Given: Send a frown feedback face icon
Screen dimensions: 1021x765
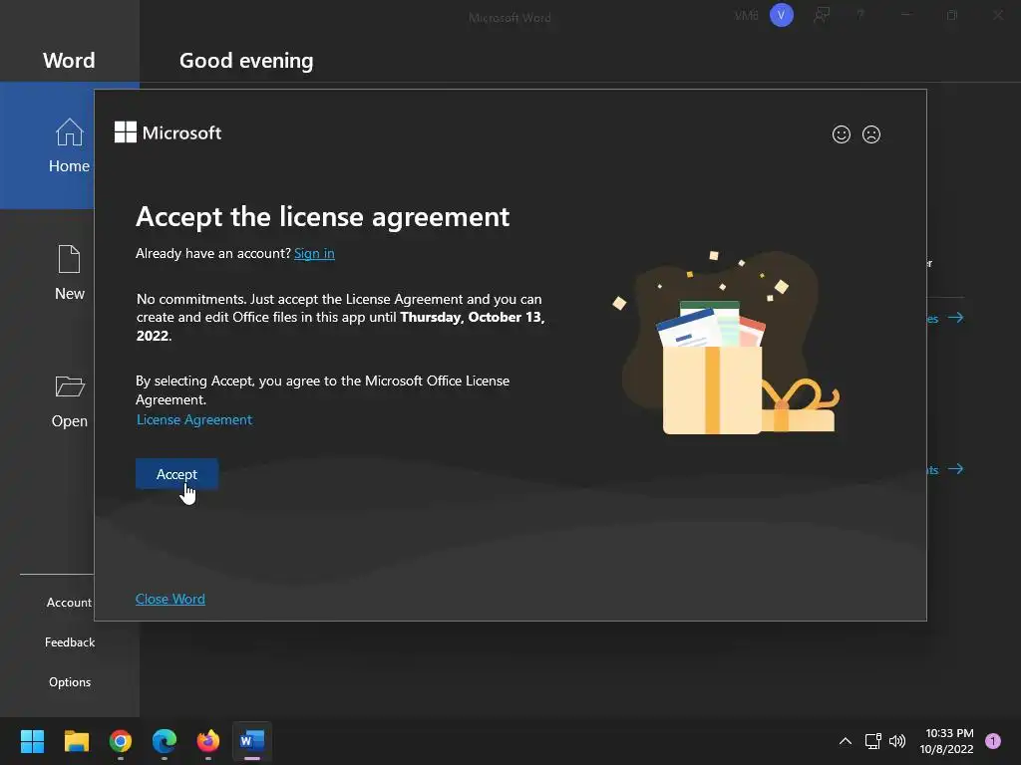Looking at the screenshot, I should pos(871,134).
